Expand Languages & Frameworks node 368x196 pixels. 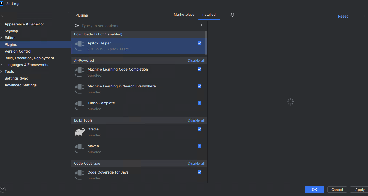point(1,65)
